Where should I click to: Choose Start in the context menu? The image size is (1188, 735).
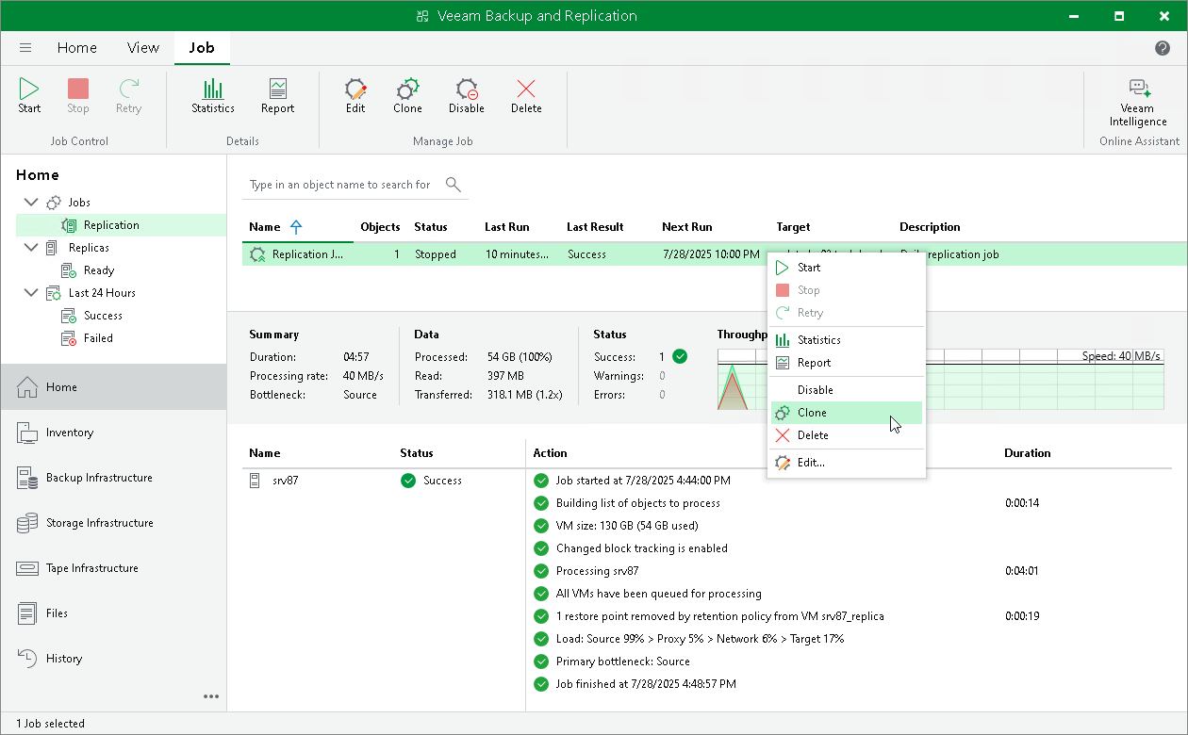[x=846, y=268]
